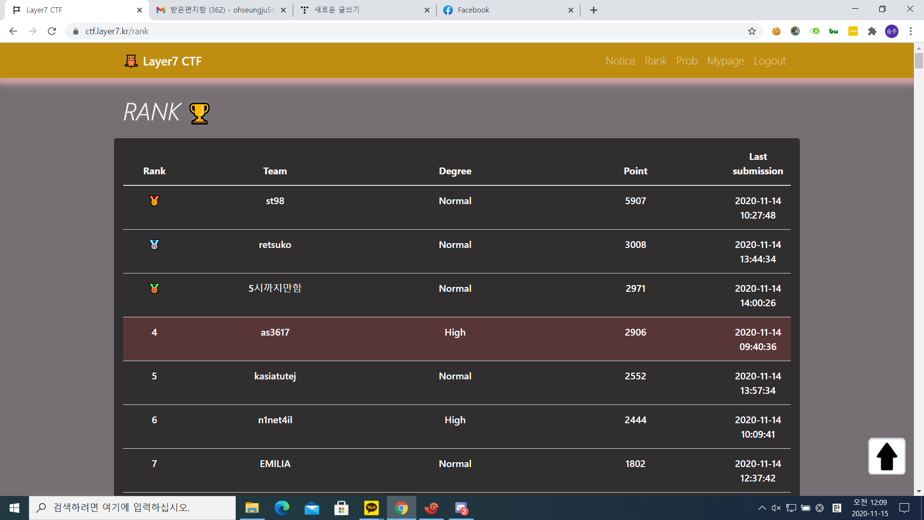This screenshot has width=924, height=520.
Task: Unmute the taskbar volume icon
Action: tap(776, 508)
